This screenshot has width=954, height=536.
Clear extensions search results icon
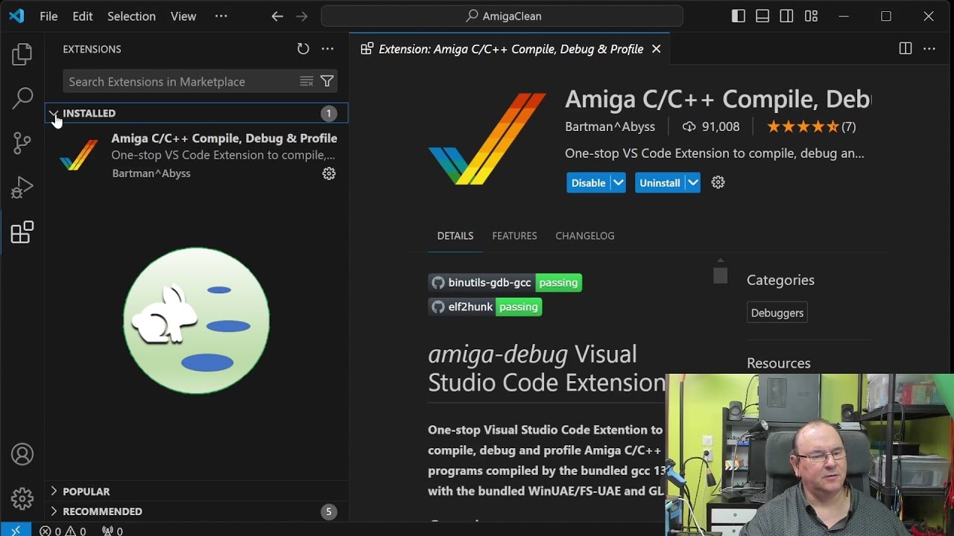pyautogui.click(x=306, y=81)
